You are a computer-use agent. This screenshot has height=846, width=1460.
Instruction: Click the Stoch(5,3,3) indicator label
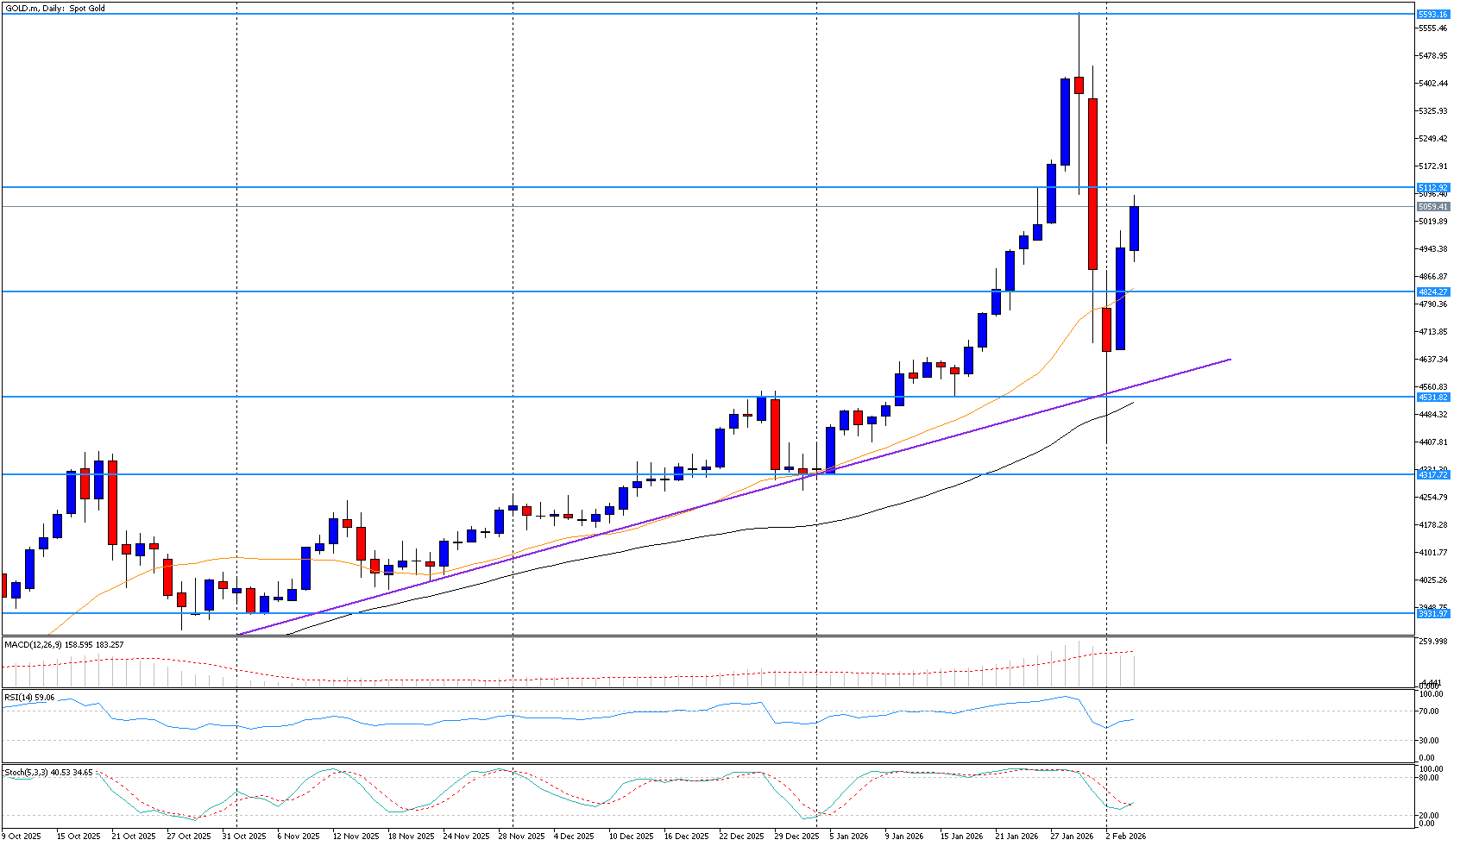[x=48, y=772]
